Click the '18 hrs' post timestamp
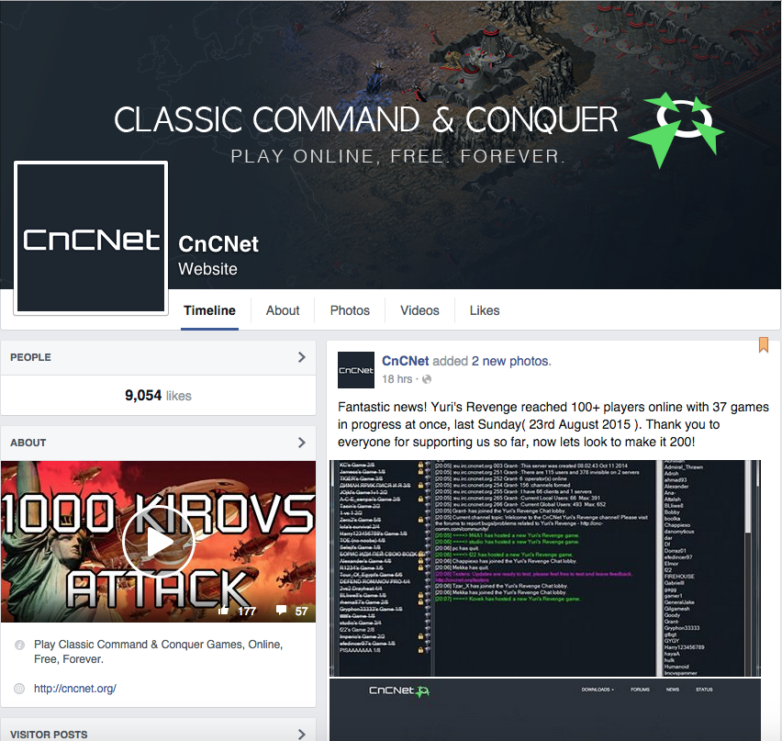782x741 pixels. click(397, 379)
